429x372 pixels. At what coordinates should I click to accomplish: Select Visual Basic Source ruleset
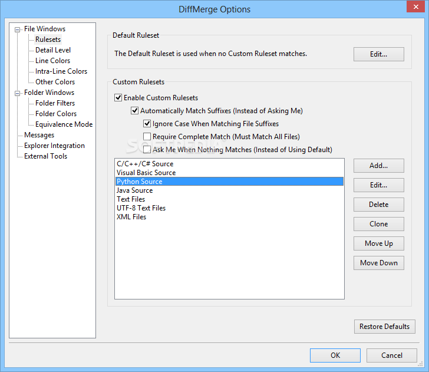point(229,173)
